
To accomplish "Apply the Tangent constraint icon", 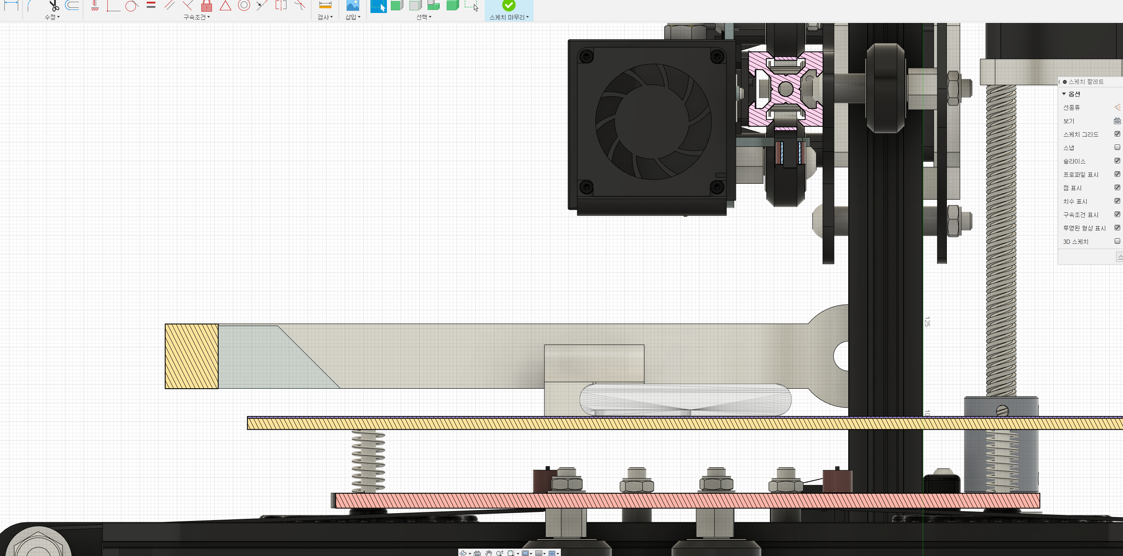I will [x=132, y=6].
